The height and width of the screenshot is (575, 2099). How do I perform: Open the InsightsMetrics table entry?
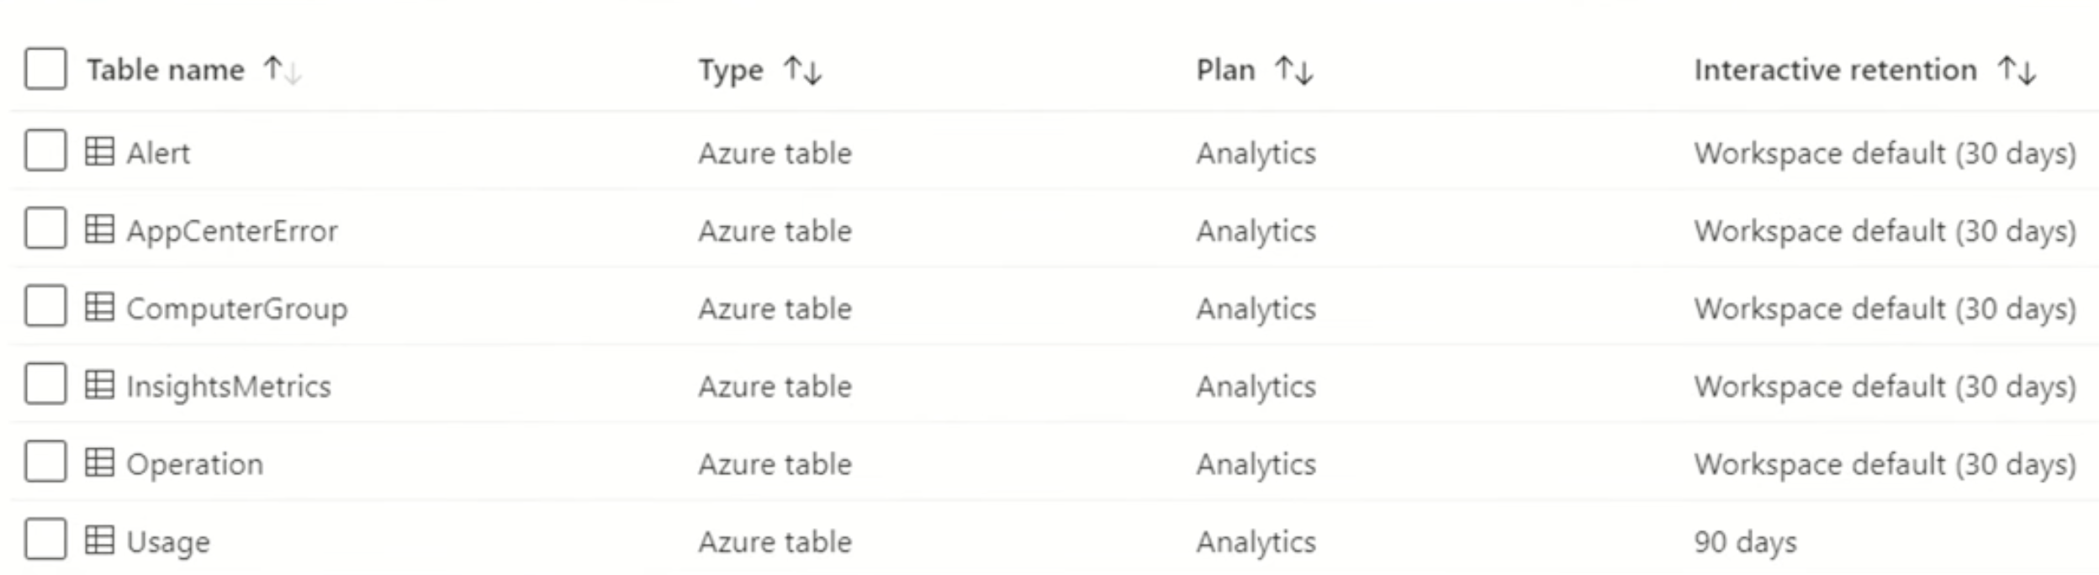point(229,386)
